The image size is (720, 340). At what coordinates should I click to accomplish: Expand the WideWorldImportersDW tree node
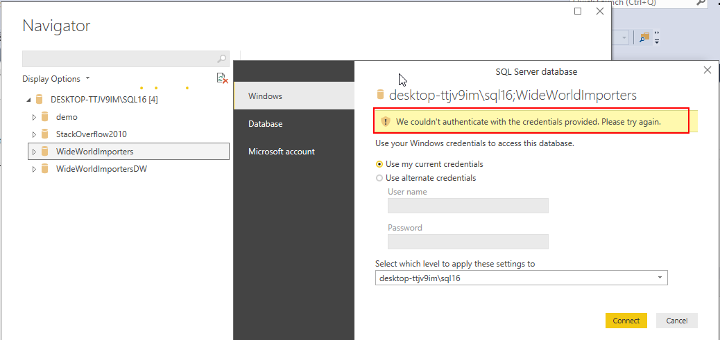tap(34, 169)
